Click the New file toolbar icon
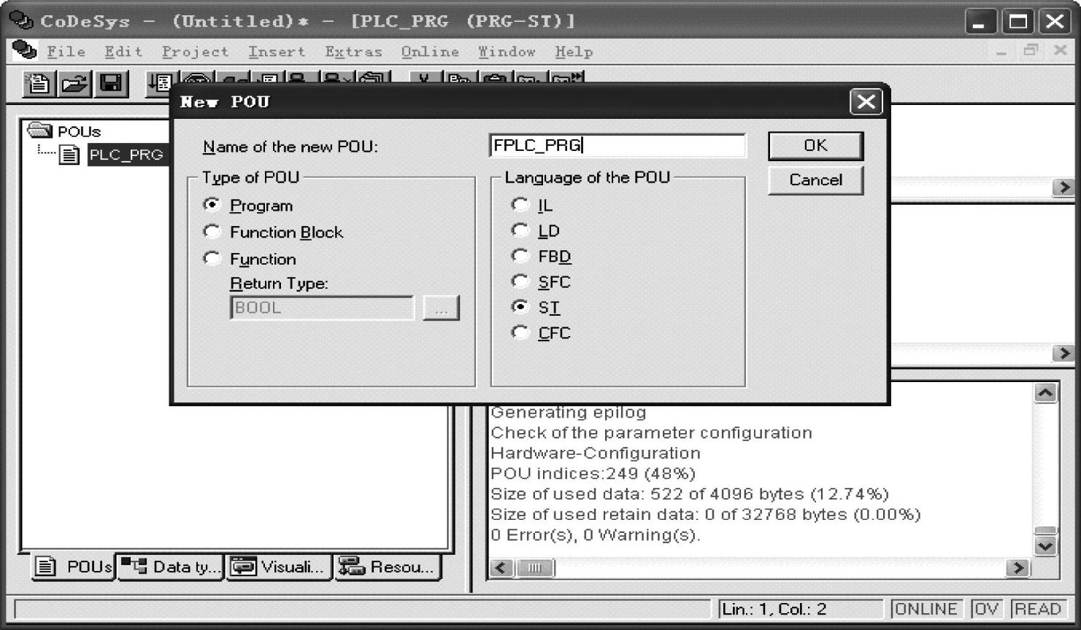Screen dimensions: 1081x630 tap(39, 84)
